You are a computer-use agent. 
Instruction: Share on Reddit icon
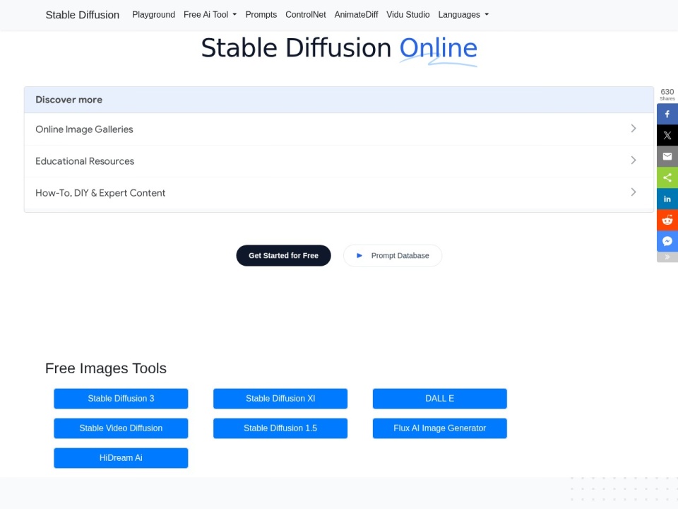[667, 220]
